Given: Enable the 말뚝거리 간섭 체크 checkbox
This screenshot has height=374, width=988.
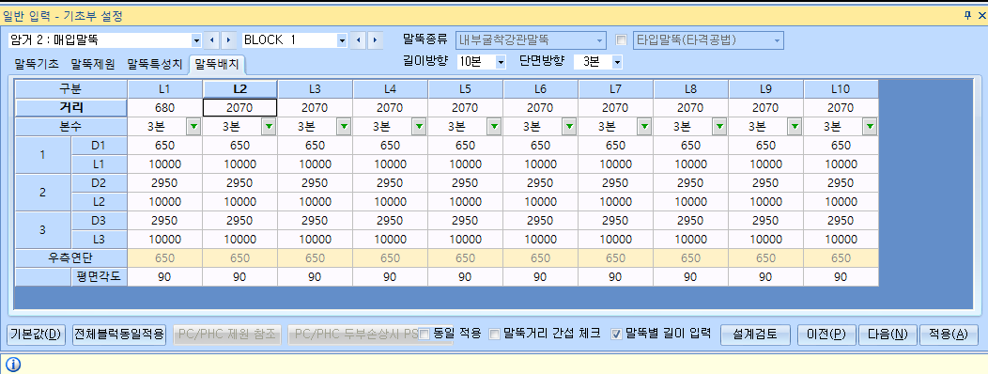Looking at the screenshot, I should (495, 334).
